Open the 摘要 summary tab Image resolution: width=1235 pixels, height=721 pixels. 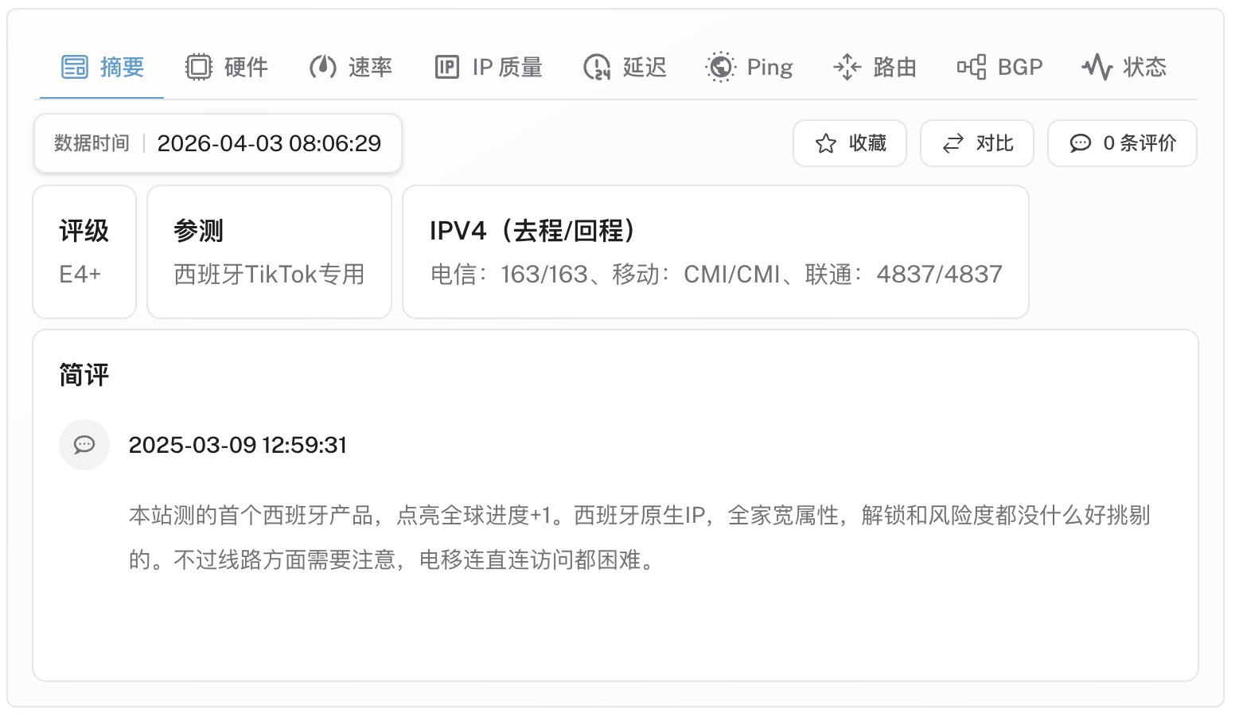(102, 67)
